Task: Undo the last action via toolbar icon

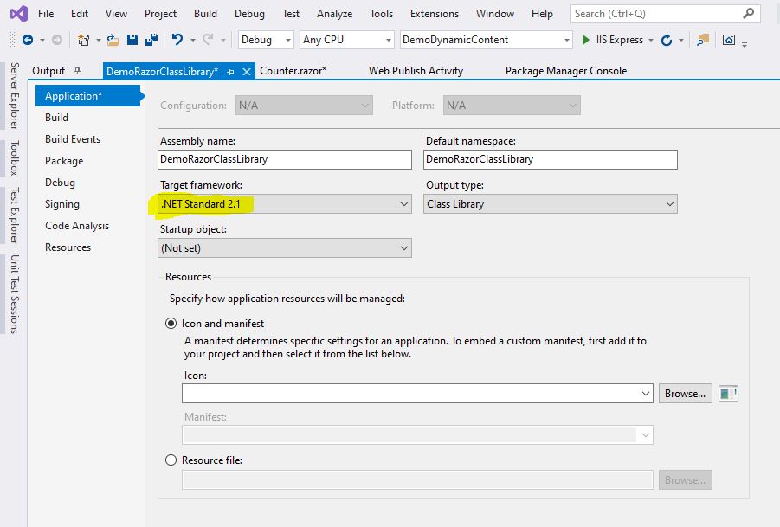Action: [x=177, y=39]
